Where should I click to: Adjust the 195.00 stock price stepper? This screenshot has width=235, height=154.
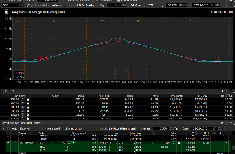pos(23,115)
